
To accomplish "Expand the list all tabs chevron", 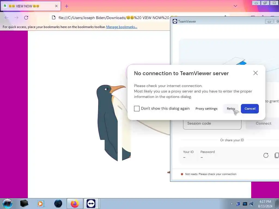I will point(235,6).
